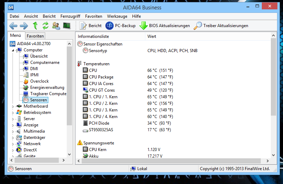Open BIOS Aktualisierungen

(x=164, y=26)
